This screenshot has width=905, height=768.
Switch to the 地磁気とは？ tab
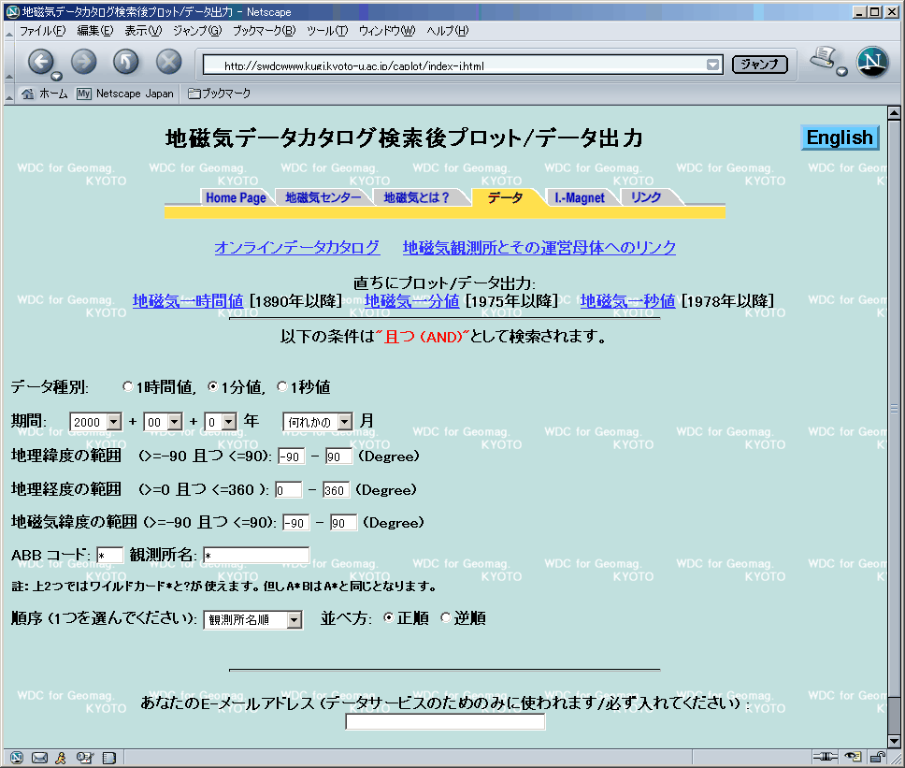pyautogui.click(x=417, y=197)
